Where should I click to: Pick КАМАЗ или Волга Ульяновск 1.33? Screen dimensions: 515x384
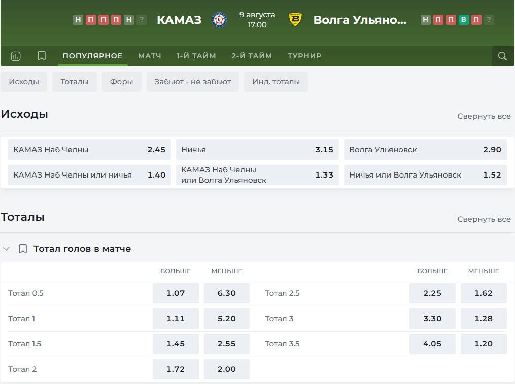(x=257, y=175)
